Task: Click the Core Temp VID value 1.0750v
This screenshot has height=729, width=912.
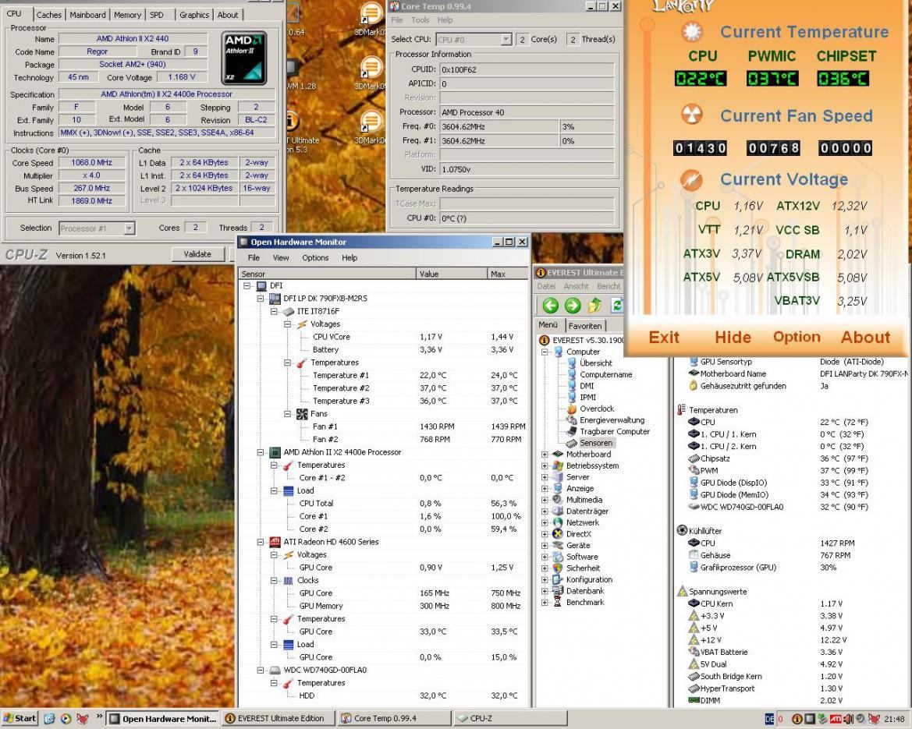Action: coord(527,169)
